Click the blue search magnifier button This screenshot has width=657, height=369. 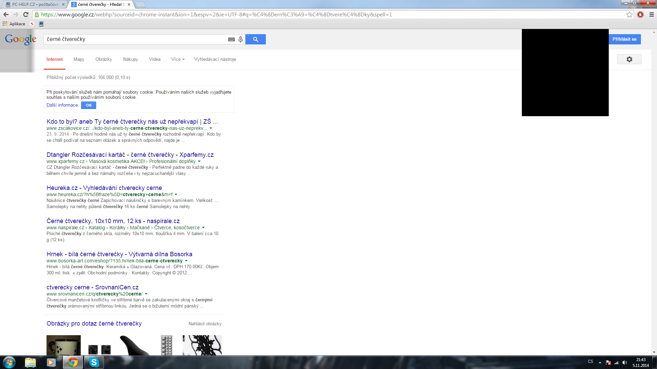click(x=255, y=39)
